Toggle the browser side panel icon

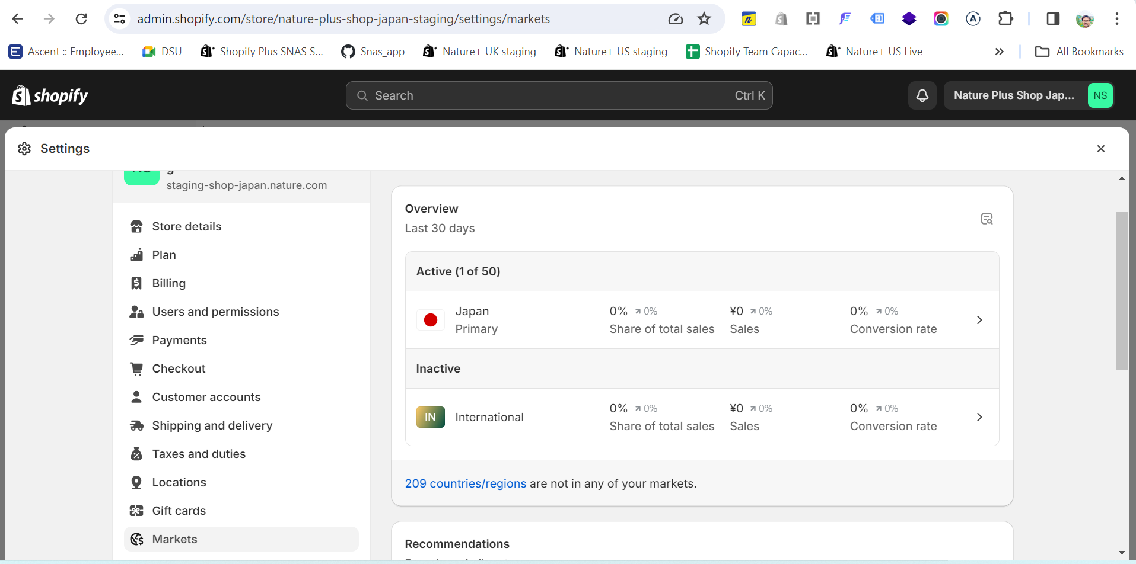click(1053, 19)
